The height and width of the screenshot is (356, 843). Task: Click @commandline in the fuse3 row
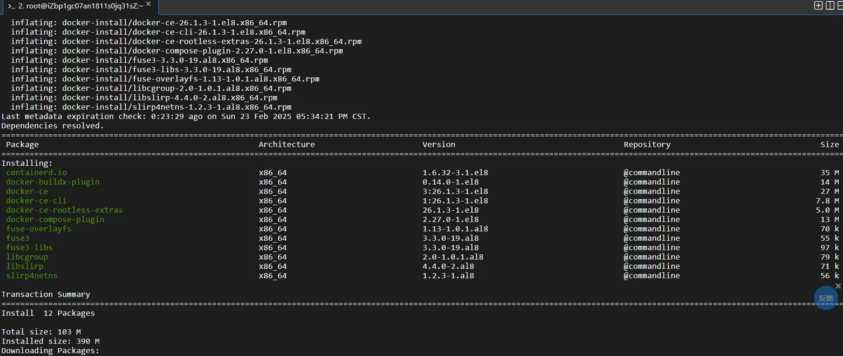[652, 238]
